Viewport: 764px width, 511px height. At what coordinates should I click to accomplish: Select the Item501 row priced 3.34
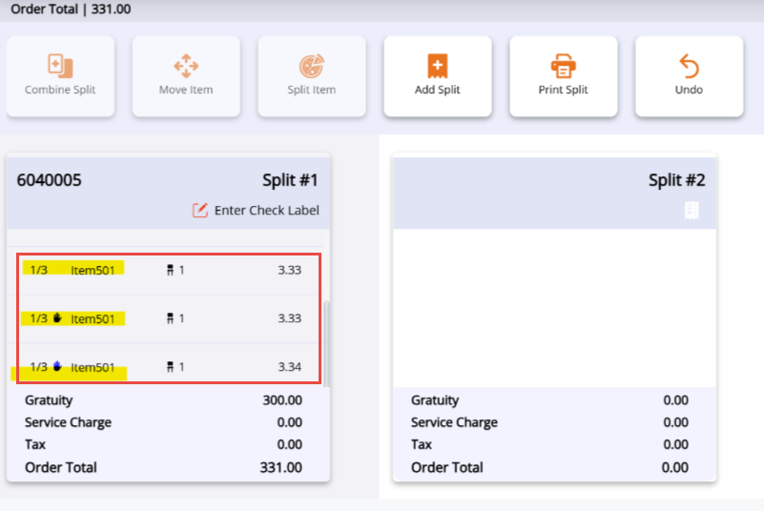pos(167,367)
